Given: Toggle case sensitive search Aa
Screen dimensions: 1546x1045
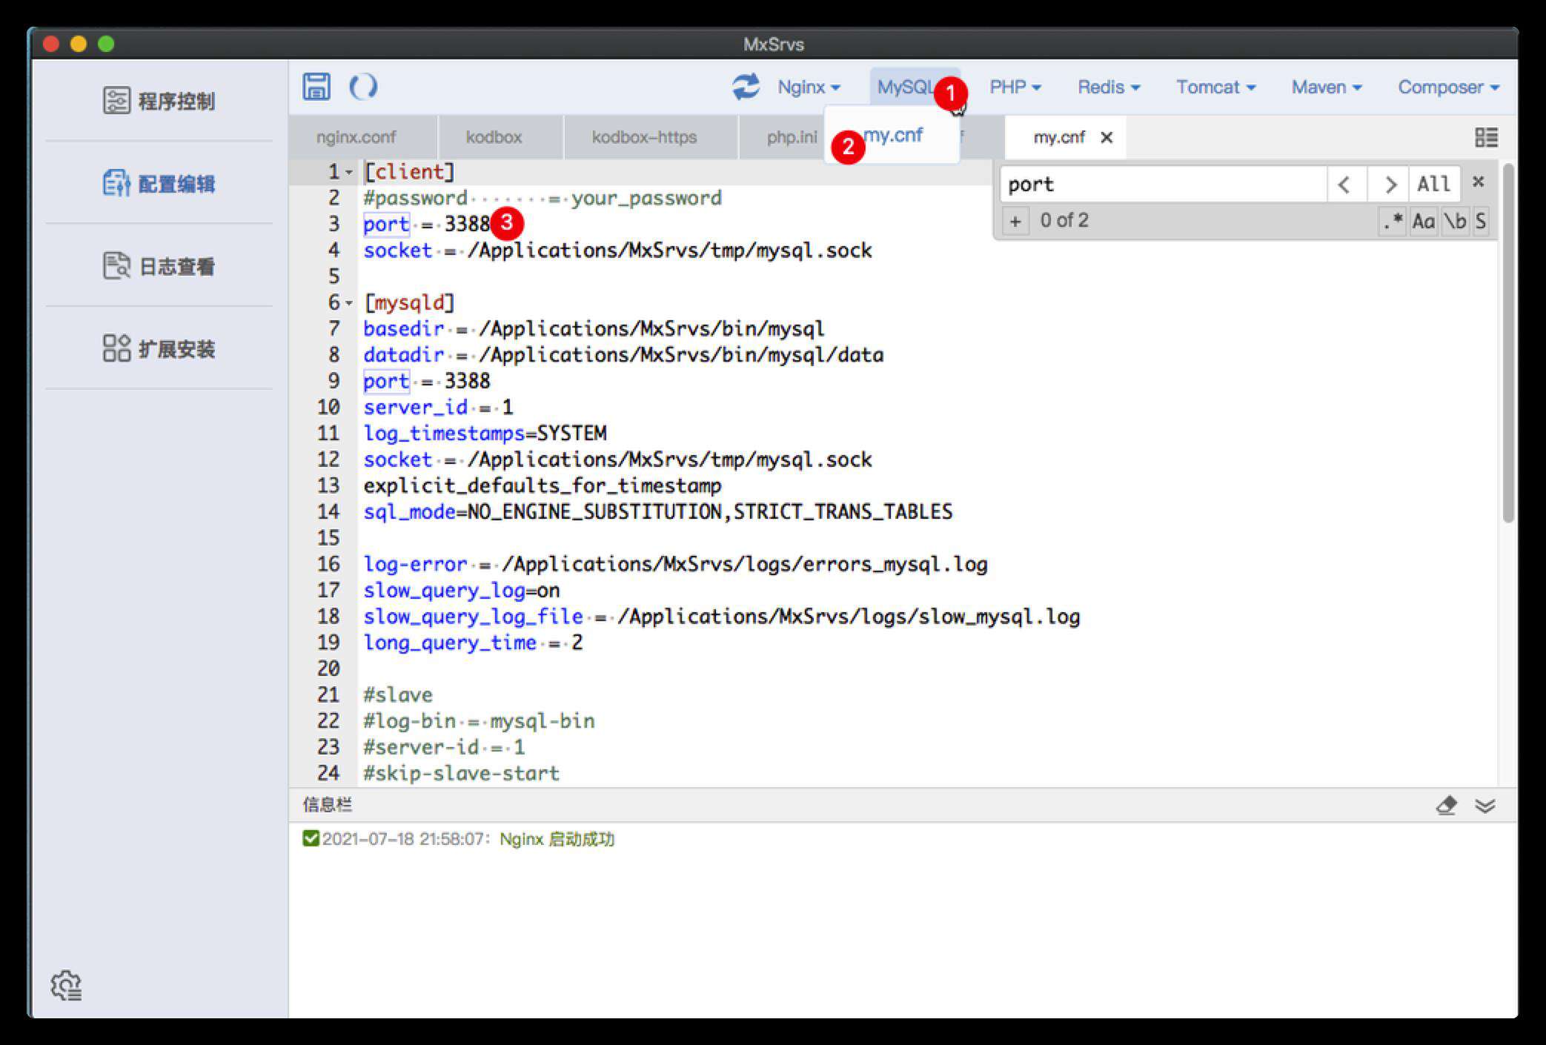Looking at the screenshot, I should point(1423,221).
